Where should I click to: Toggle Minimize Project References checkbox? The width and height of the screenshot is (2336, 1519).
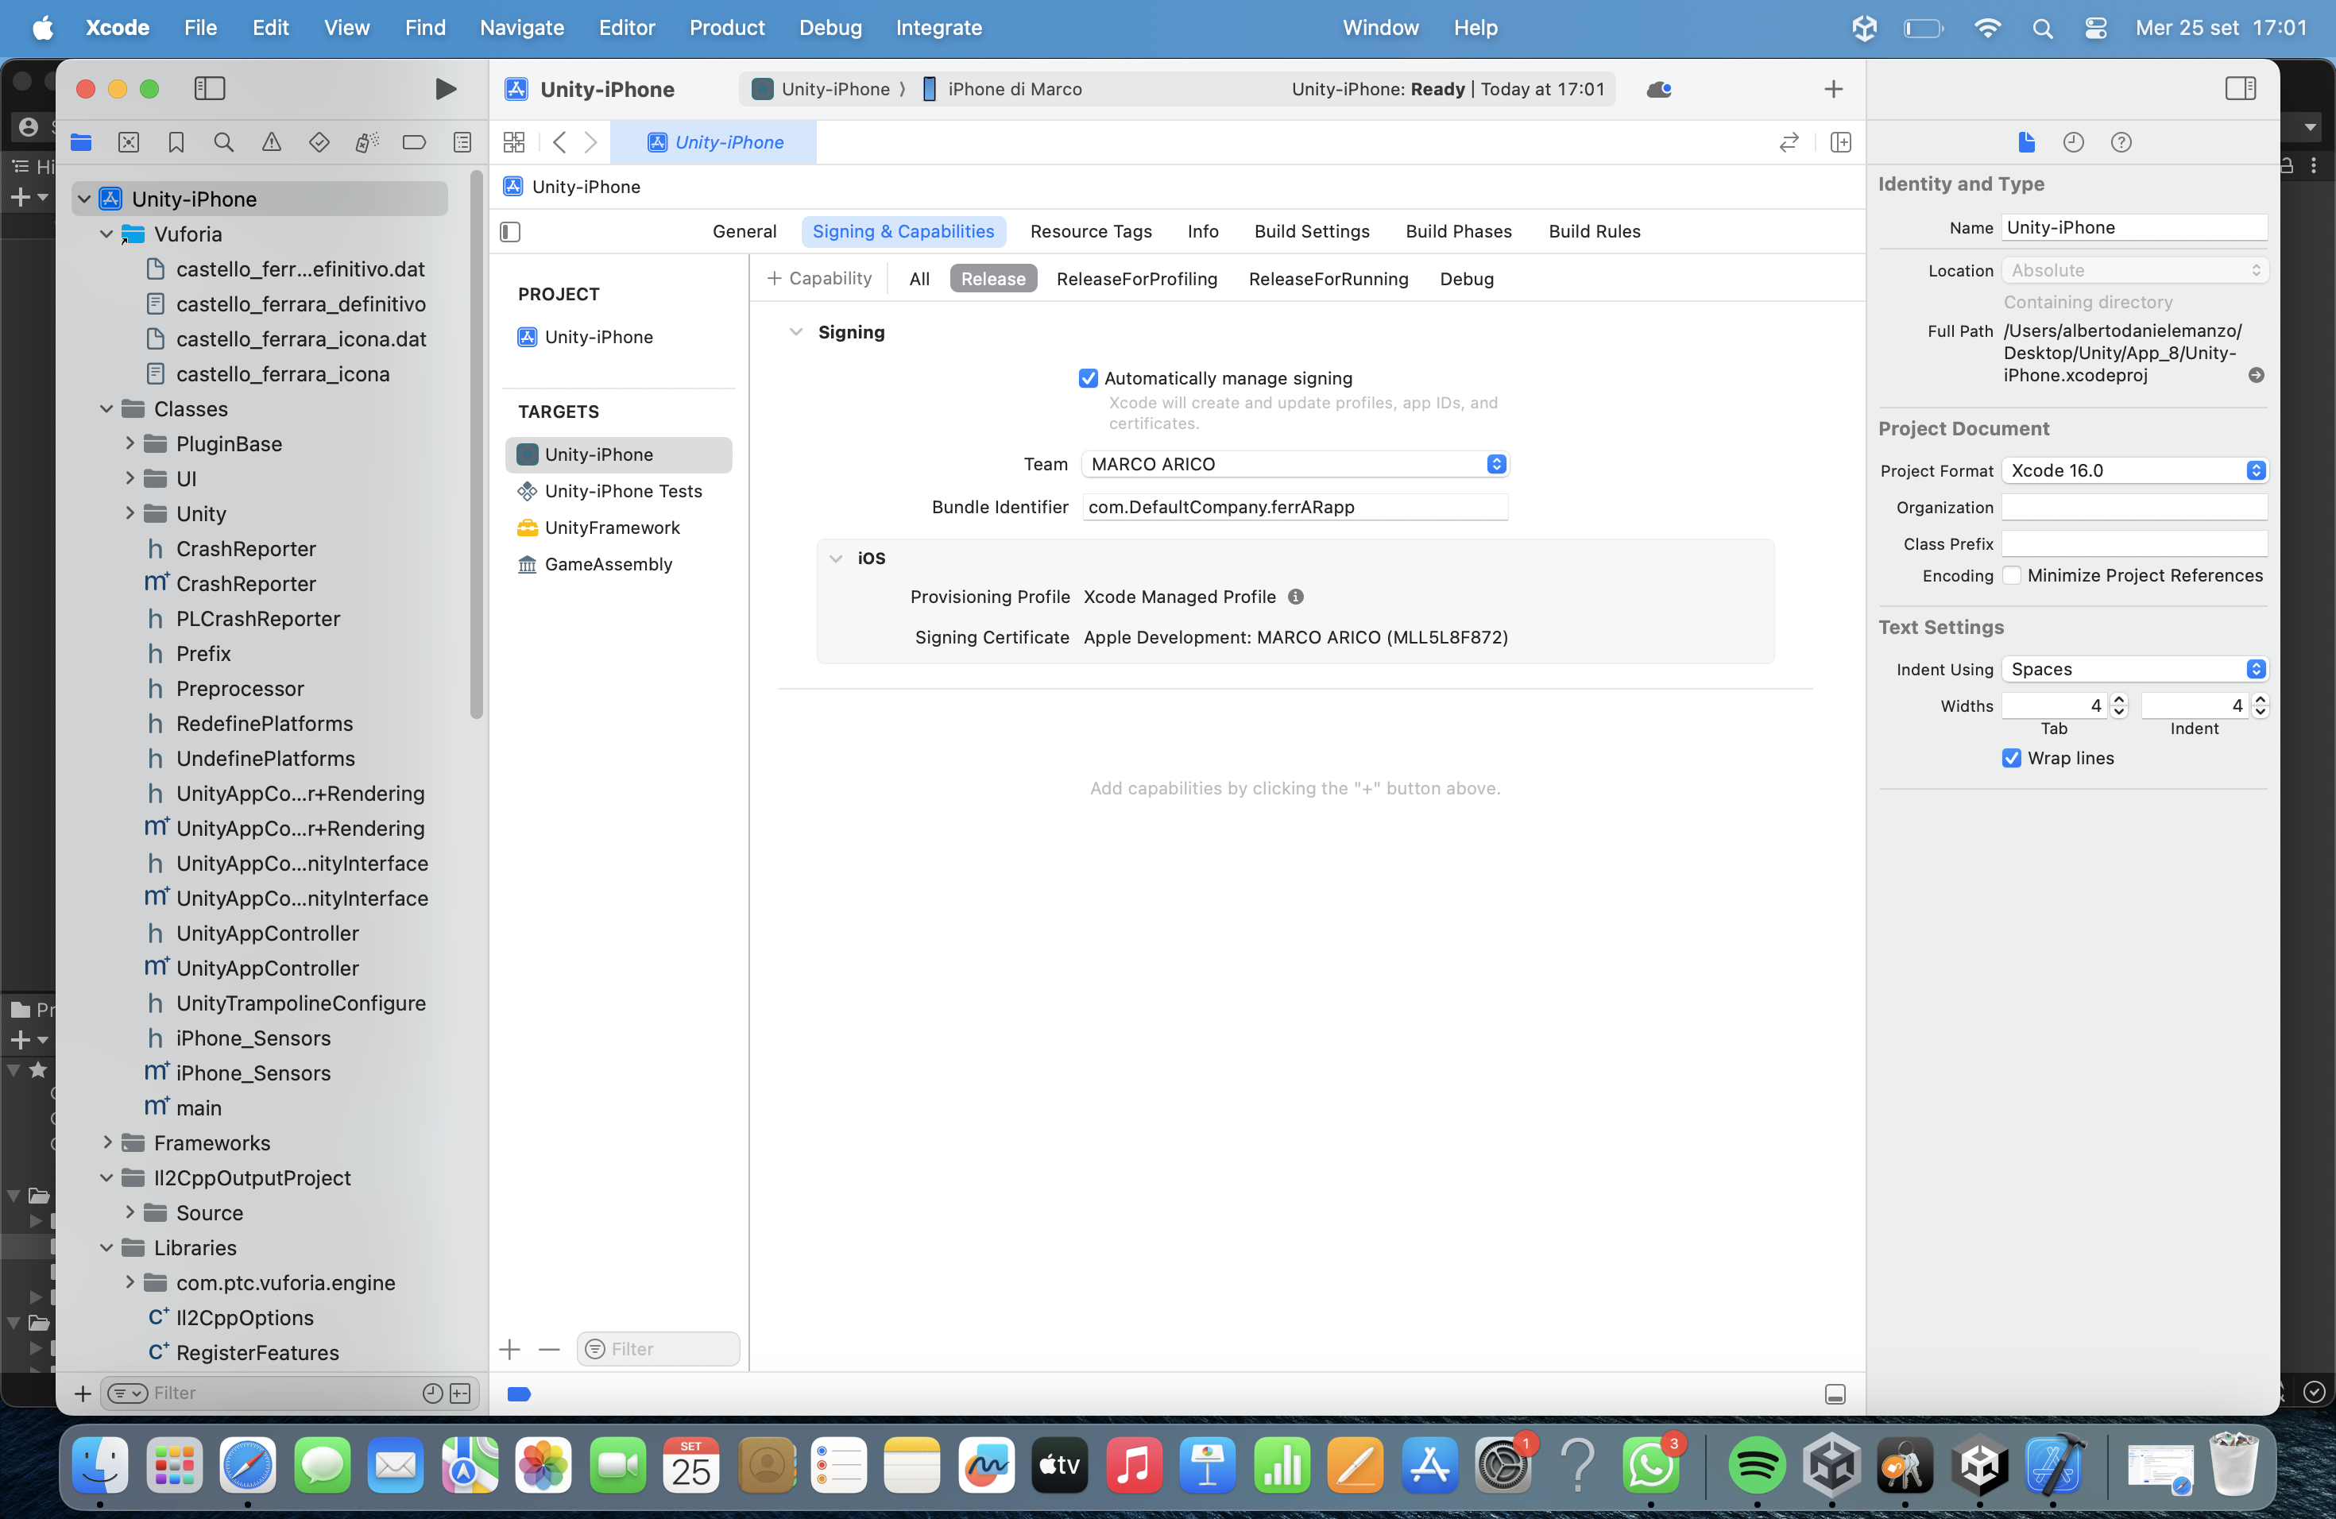point(2012,575)
